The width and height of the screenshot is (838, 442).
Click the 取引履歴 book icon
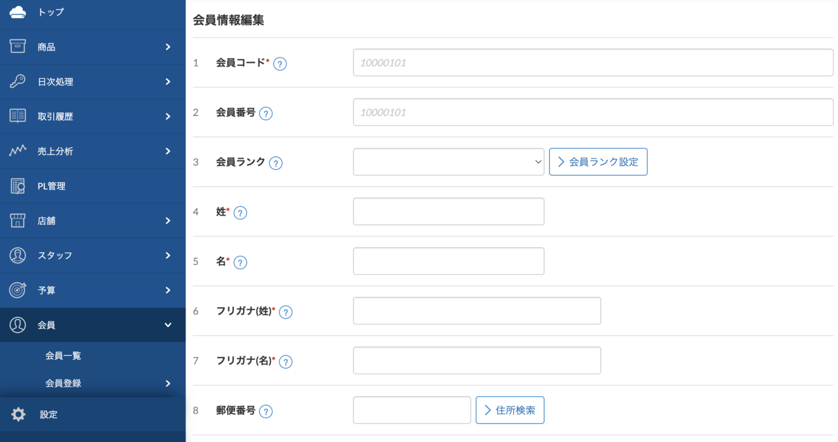point(17,116)
